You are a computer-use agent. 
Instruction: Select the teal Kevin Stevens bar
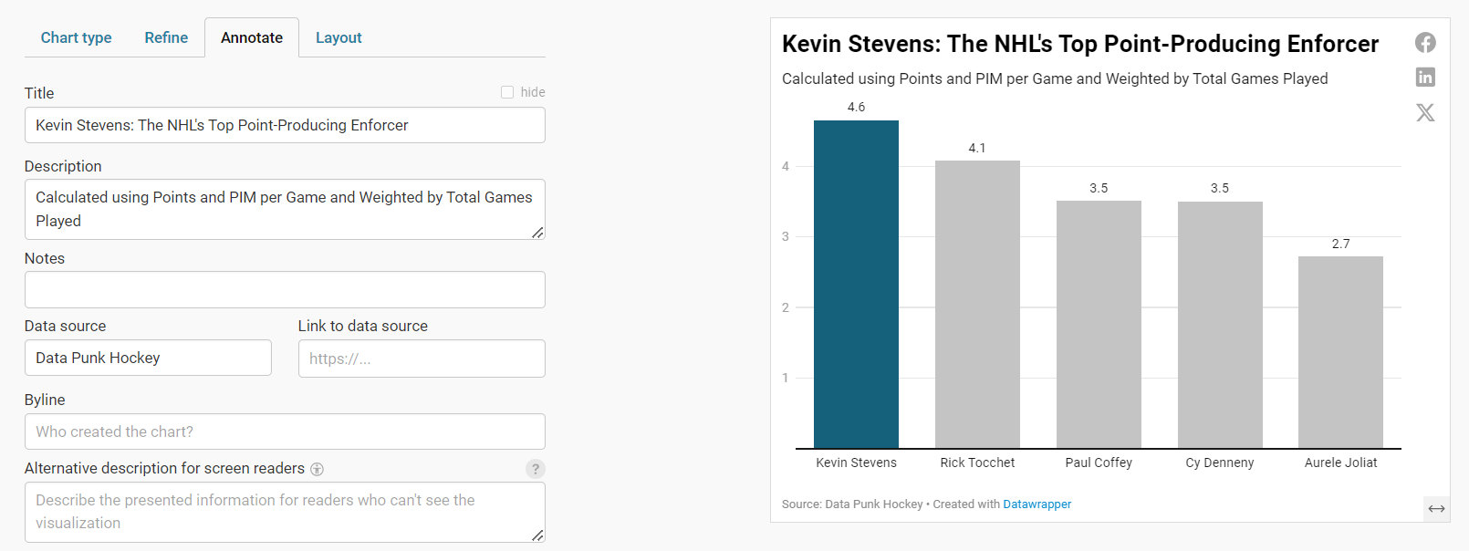click(856, 285)
